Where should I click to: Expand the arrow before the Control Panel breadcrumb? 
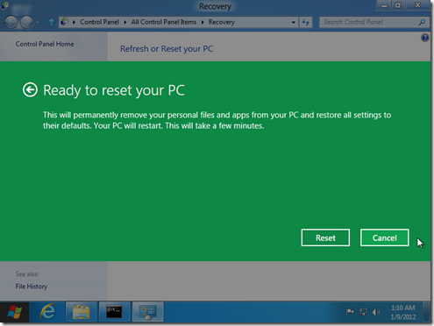coord(75,22)
